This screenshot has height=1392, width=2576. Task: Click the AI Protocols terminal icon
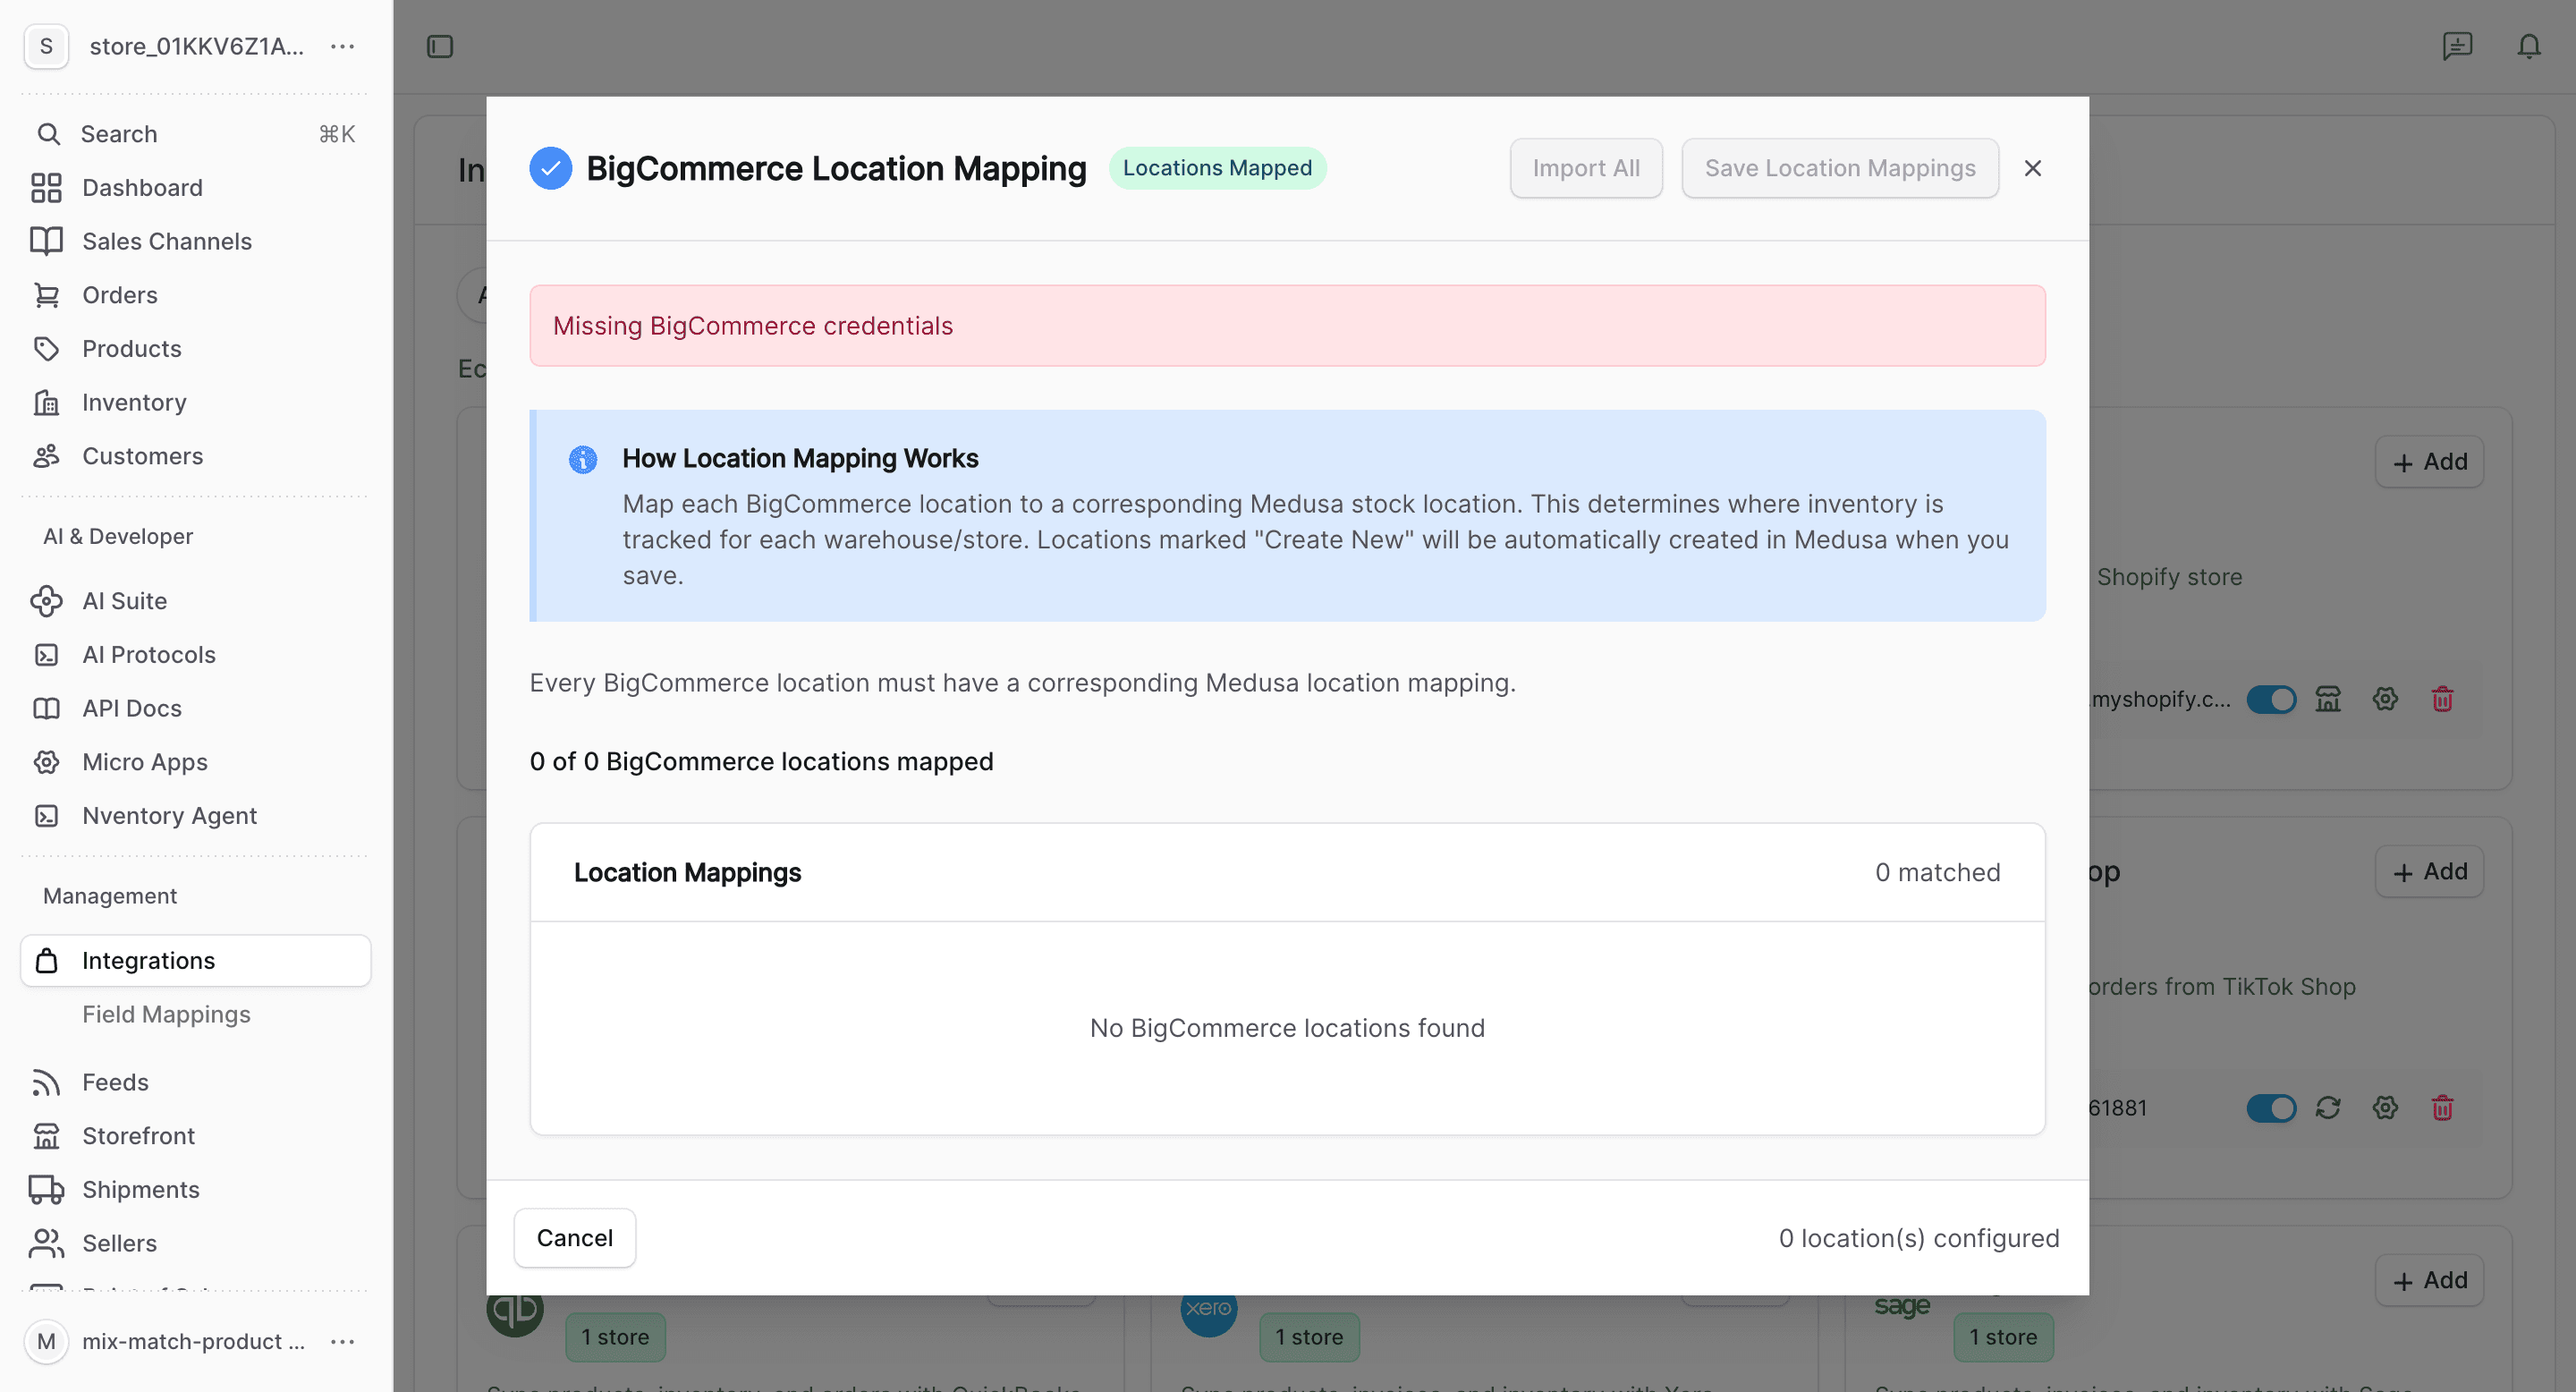[46, 655]
